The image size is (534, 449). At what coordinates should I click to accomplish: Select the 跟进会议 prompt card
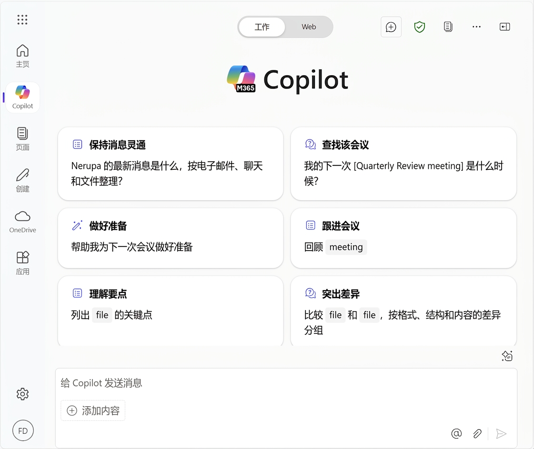[x=403, y=238]
